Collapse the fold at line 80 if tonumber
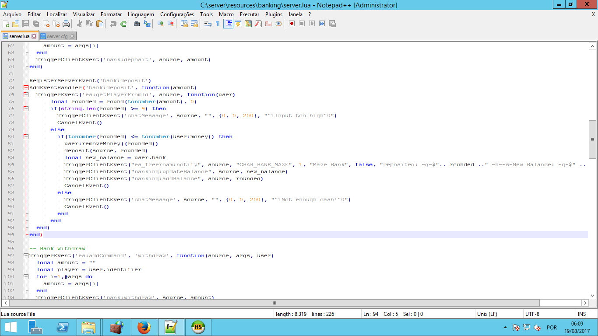598x336 pixels. tap(26, 136)
